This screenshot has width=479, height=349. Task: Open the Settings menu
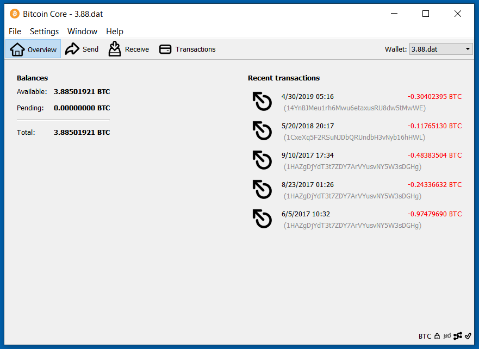(x=44, y=32)
